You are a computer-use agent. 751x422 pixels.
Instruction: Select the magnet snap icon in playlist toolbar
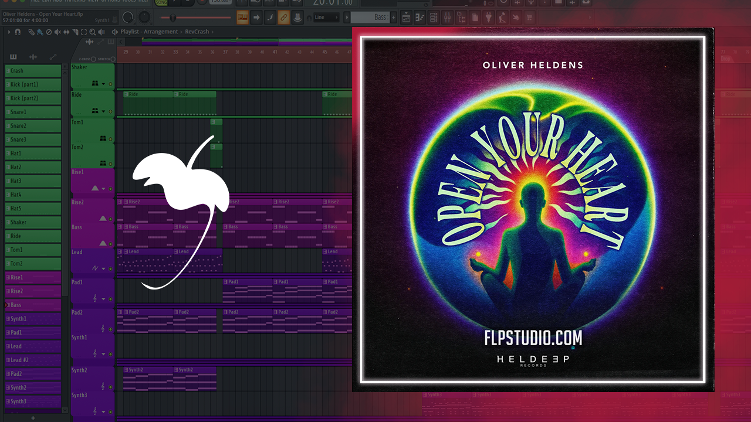(18, 32)
